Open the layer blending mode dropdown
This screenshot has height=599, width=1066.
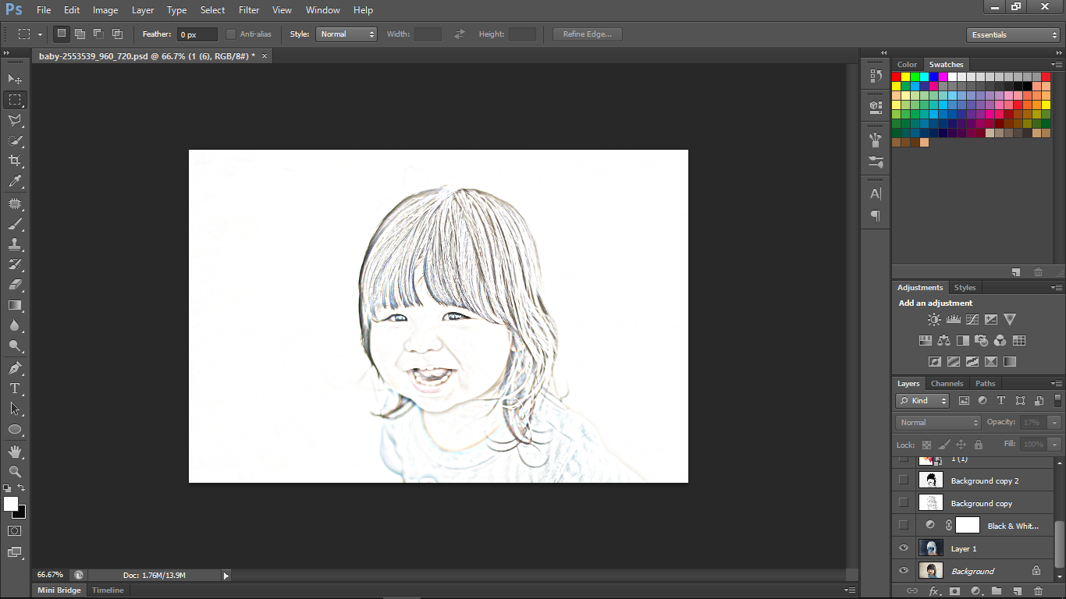point(938,422)
